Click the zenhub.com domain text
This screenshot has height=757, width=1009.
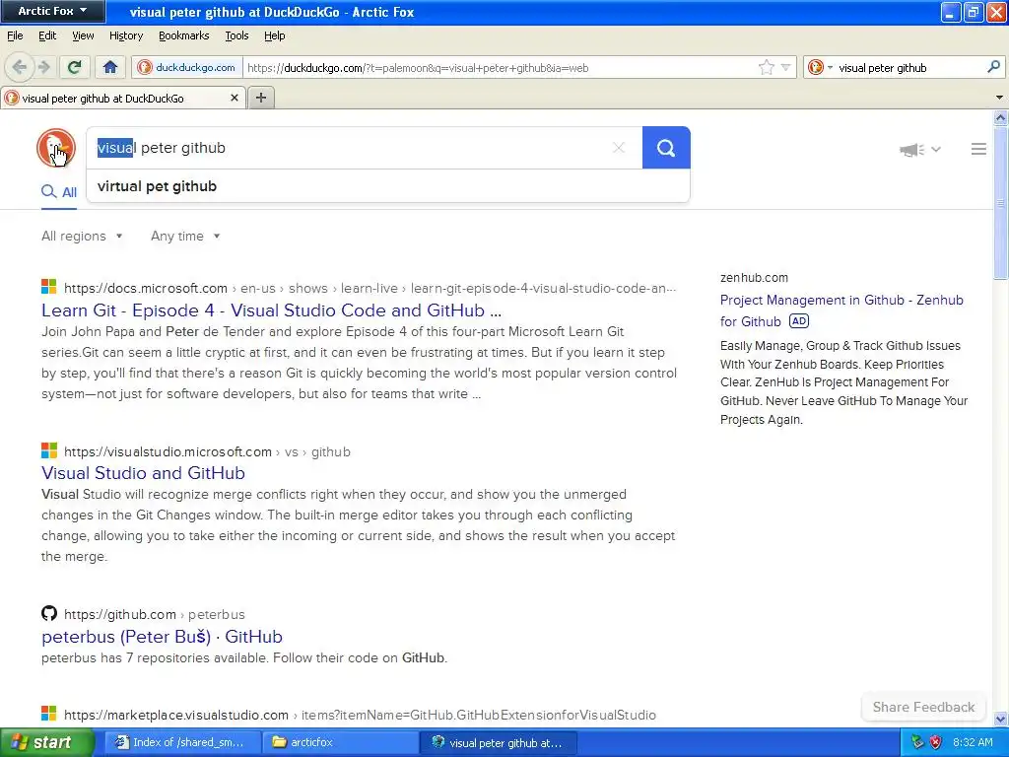point(754,277)
